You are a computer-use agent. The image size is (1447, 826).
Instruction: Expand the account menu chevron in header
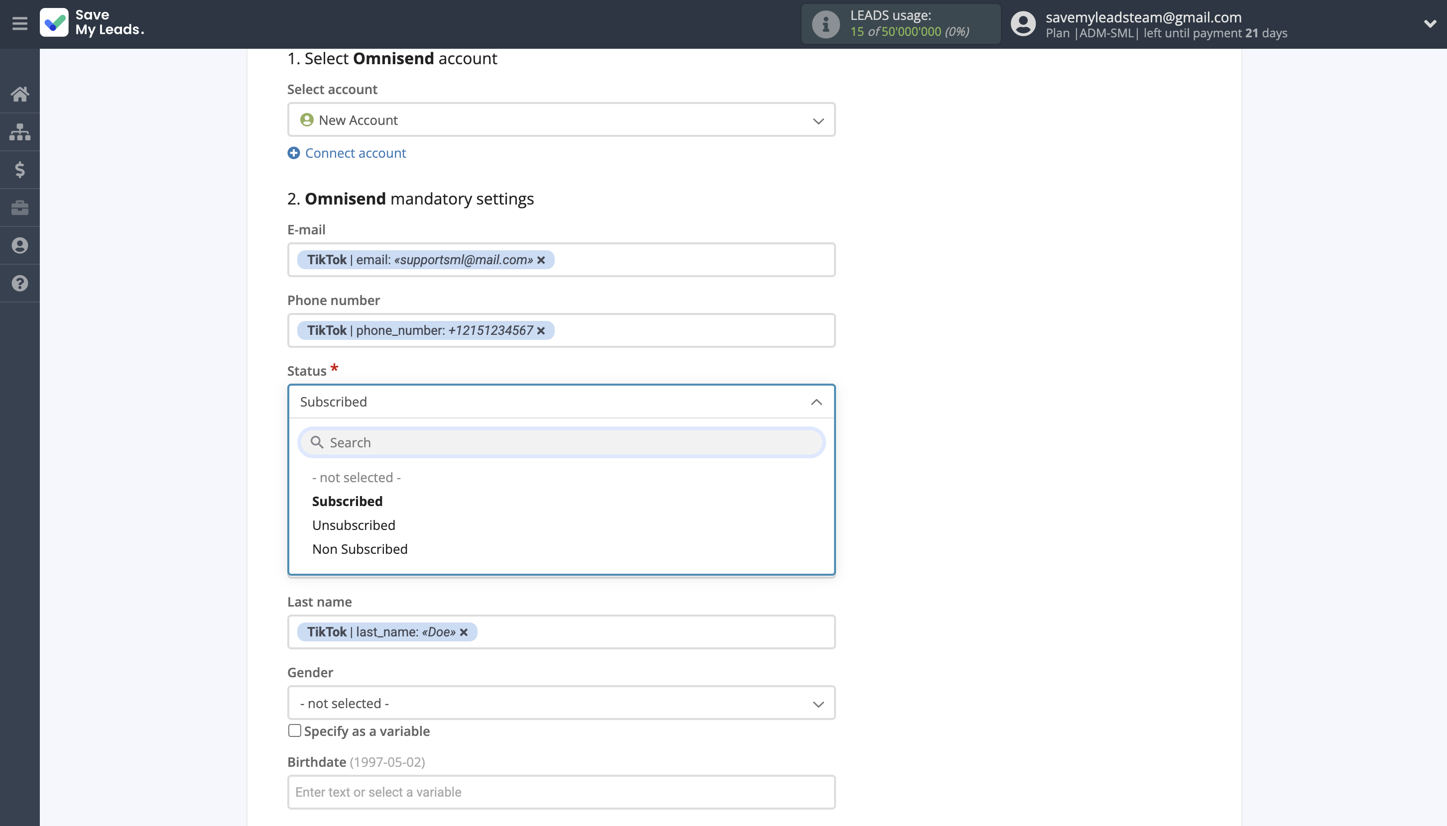coord(1430,24)
